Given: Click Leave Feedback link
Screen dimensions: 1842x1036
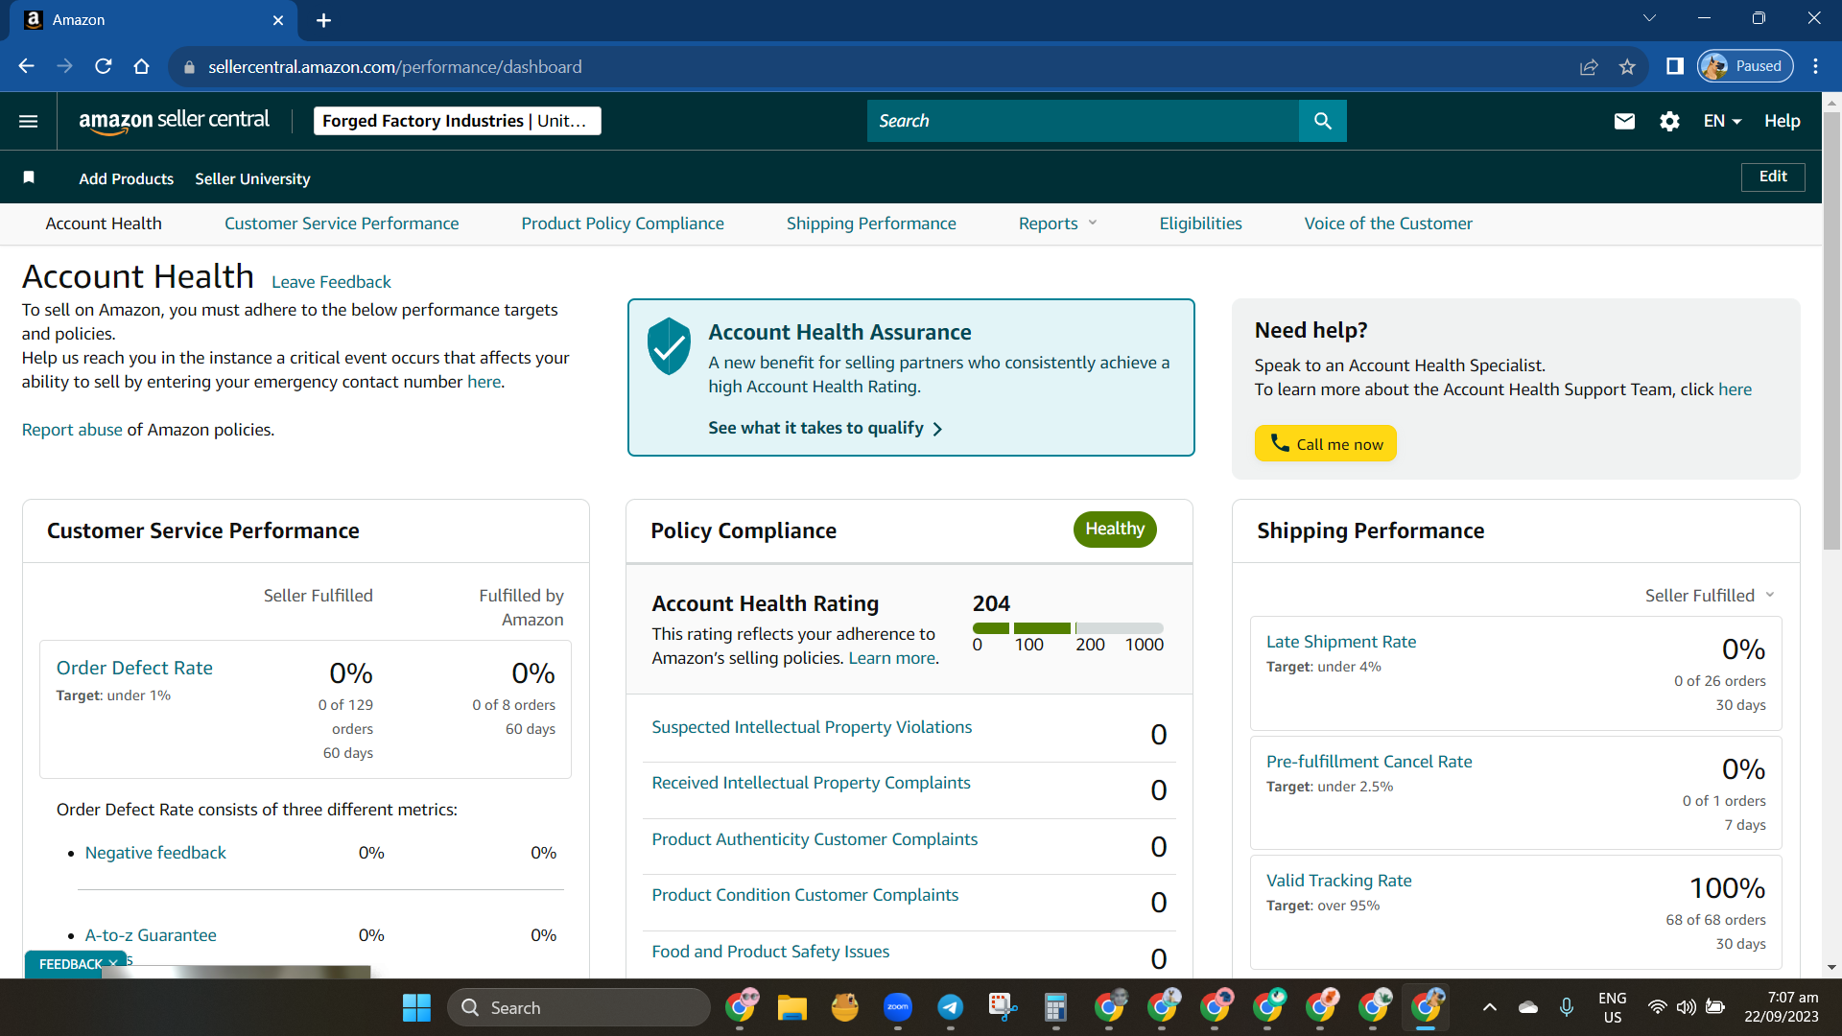Looking at the screenshot, I should pos(331,282).
